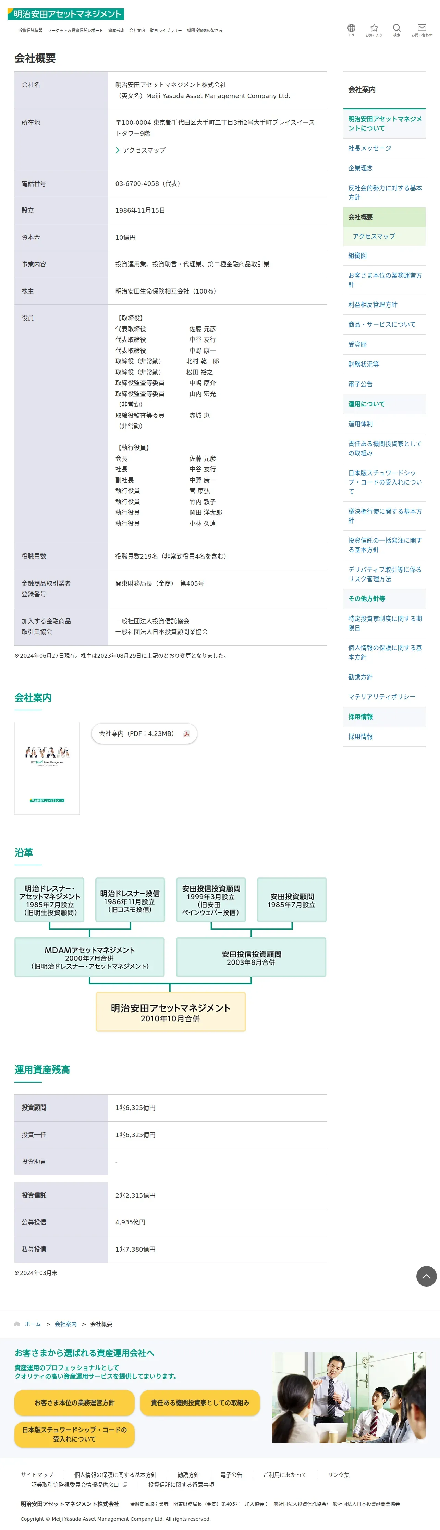This screenshot has width=440, height=1530.
Task: Open the アクセスマップ link under address
Action: point(144,150)
